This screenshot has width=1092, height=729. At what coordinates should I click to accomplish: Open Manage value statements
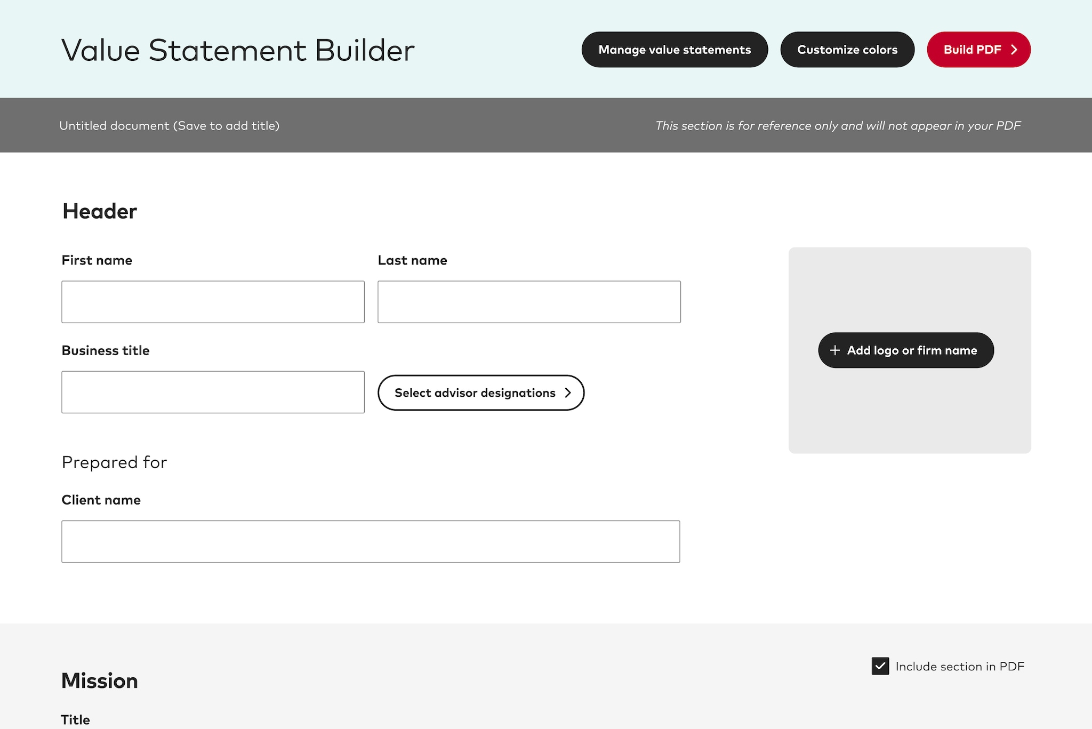point(675,49)
